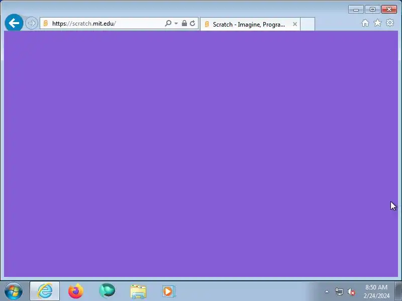Refresh the page with the reload icon

[192, 23]
